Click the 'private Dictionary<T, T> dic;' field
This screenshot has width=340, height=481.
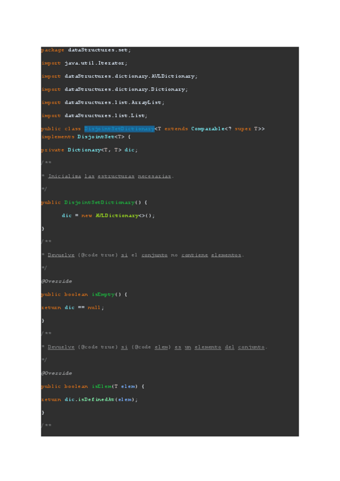tap(90, 150)
